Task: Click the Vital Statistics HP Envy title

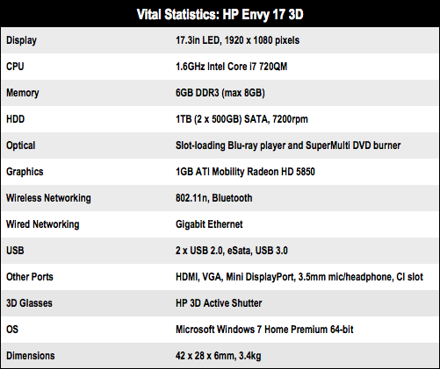Action: [220, 14]
